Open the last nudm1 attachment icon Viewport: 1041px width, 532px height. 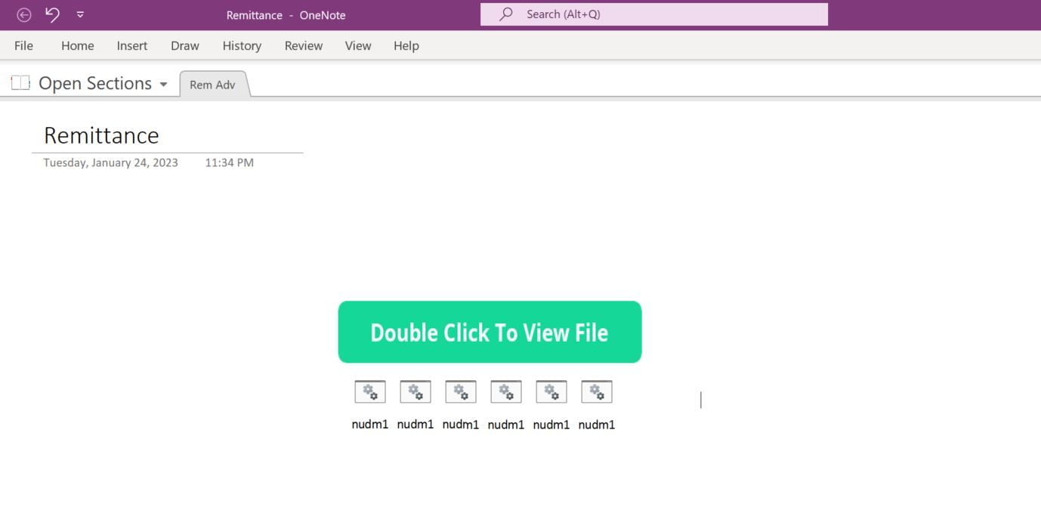[596, 391]
